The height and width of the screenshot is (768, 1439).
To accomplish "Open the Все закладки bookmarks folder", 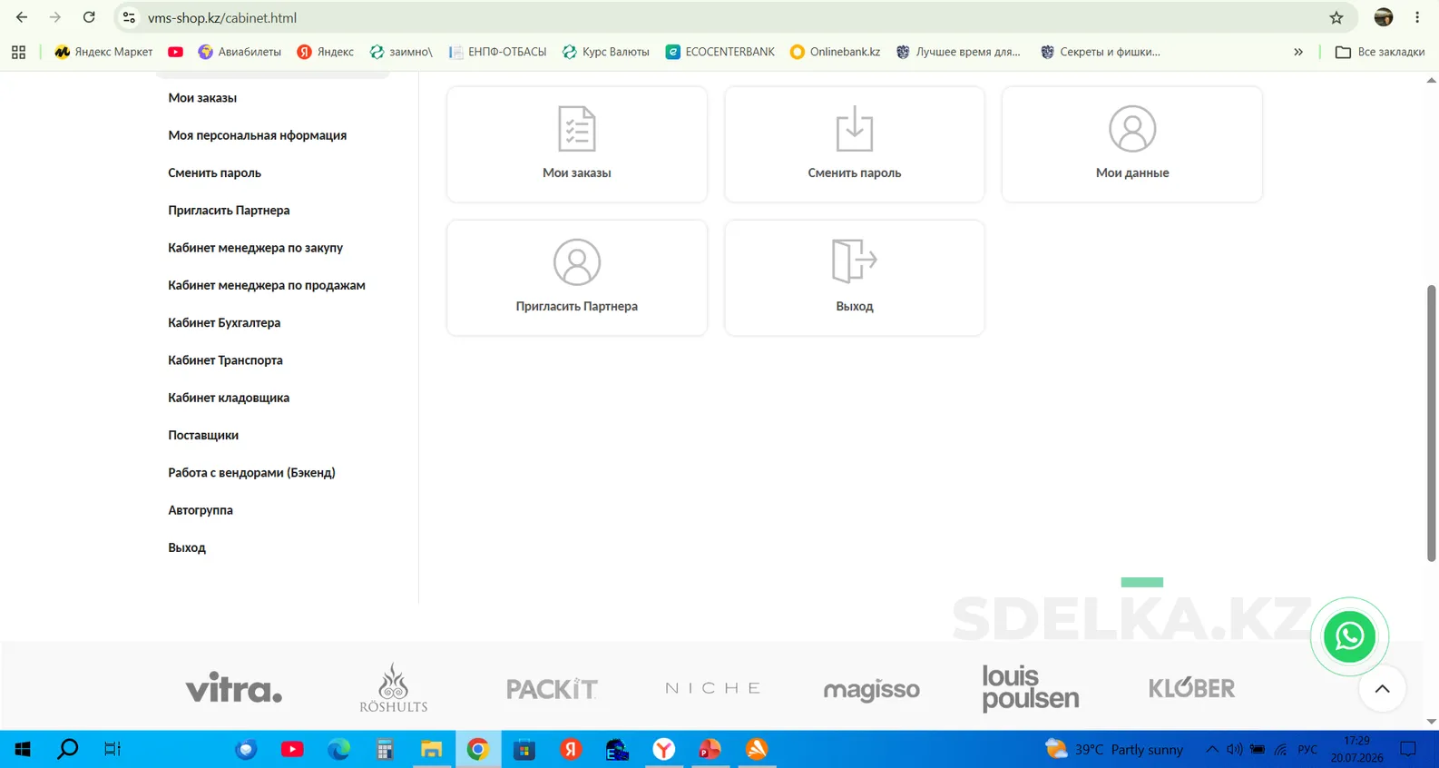I will [1380, 52].
